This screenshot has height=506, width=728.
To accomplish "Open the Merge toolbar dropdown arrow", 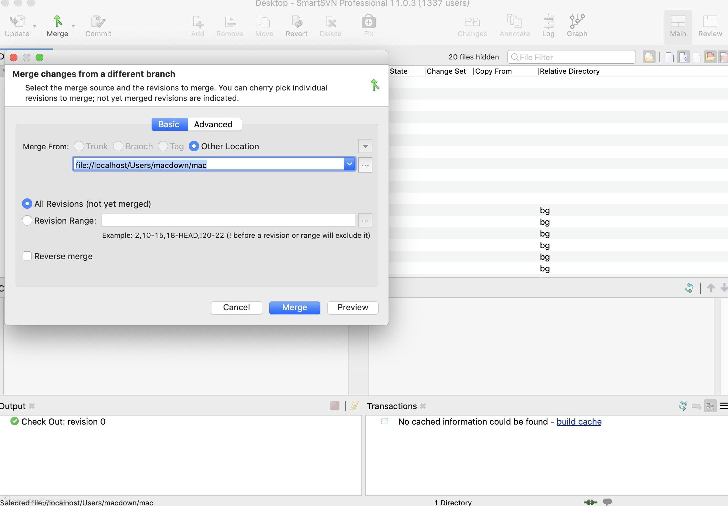I will point(73,26).
